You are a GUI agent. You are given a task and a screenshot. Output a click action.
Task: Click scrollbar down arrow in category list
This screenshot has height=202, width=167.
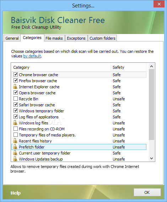click(151, 158)
